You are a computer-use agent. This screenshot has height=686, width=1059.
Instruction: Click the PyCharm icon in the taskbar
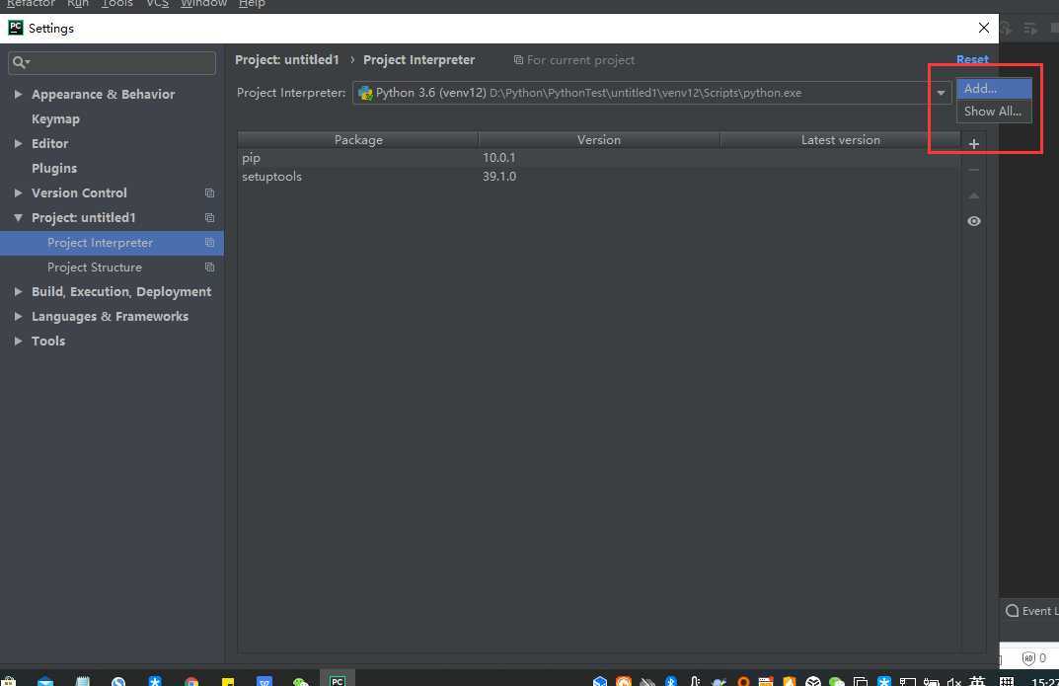click(x=337, y=679)
